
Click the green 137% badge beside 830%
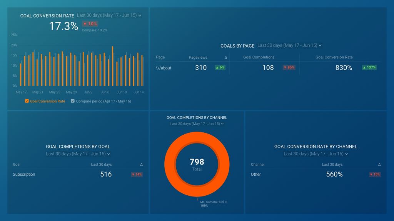[x=369, y=67]
